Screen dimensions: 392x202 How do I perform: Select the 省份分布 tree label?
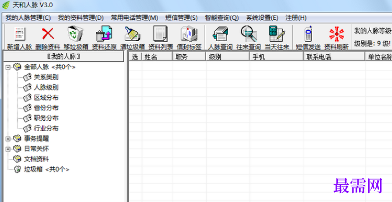pos(46,108)
